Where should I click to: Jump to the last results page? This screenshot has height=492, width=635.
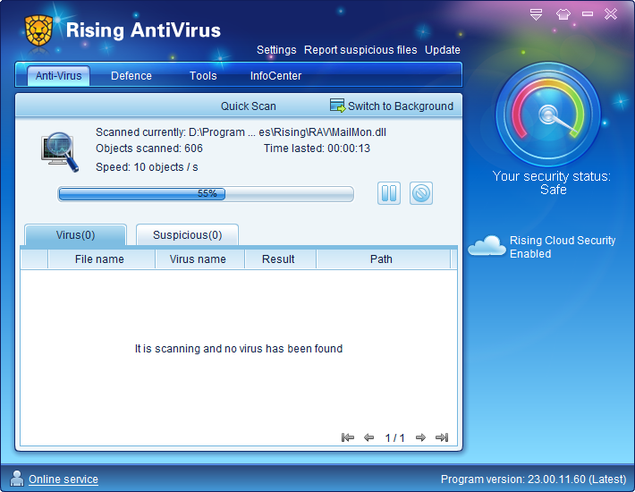pos(442,437)
